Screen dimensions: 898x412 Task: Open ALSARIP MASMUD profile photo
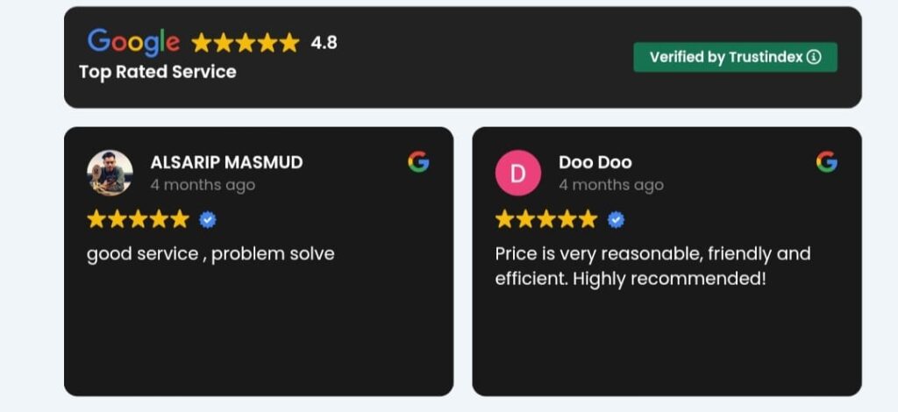[110, 173]
